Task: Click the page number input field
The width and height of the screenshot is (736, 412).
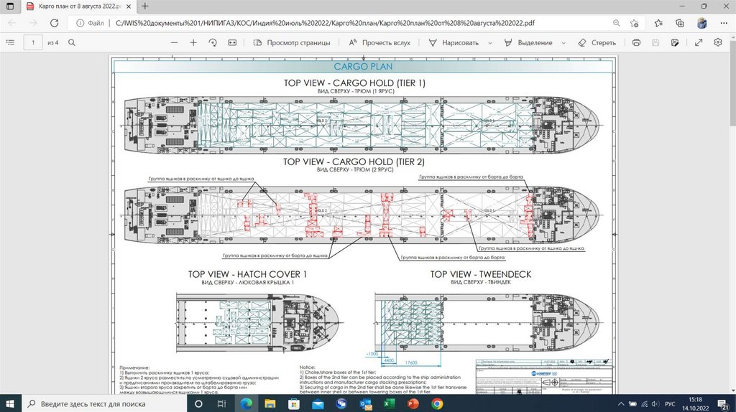Action: pyautogui.click(x=33, y=42)
